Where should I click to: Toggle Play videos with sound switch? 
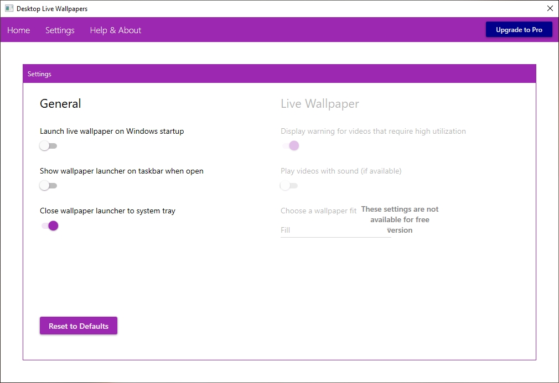click(x=289, y=186)
